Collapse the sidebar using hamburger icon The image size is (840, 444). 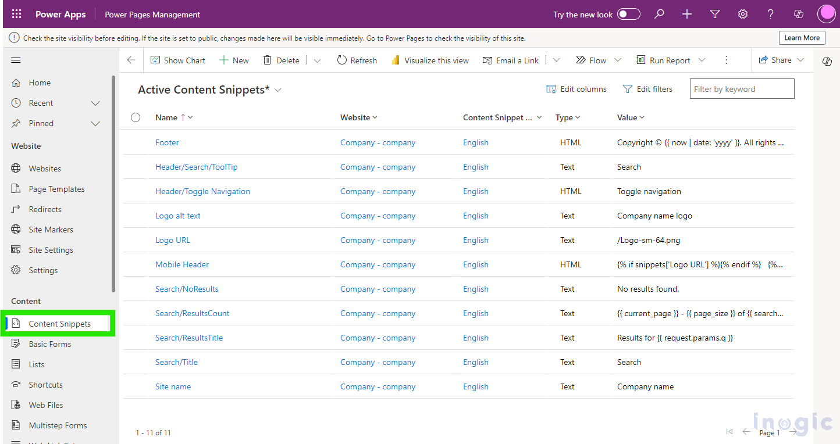tap(16, 60)
